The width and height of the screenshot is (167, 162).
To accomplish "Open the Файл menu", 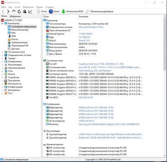I will click(x=4, y=7).
